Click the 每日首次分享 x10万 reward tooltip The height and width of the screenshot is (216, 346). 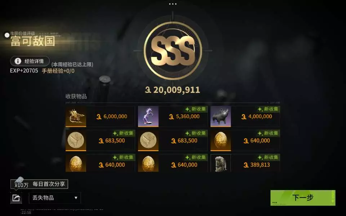coord(39,184)
